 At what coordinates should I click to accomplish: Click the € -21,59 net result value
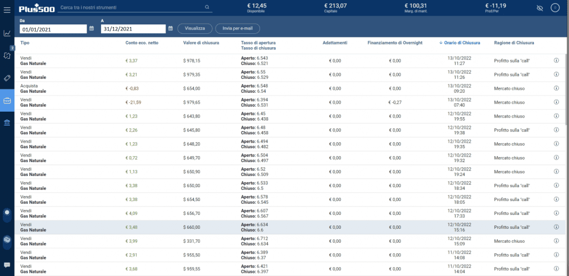pos(133,102)
